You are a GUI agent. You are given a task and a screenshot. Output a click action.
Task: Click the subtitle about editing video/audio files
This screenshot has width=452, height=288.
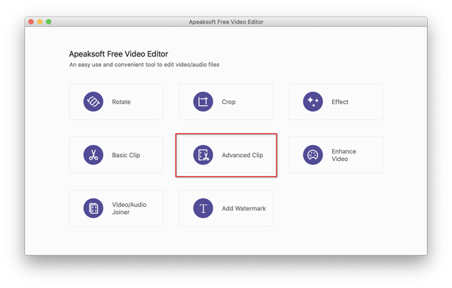[x=144, y=65]
